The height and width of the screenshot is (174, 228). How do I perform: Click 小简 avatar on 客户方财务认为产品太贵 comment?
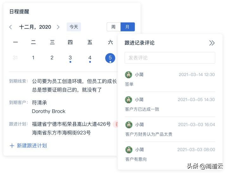[129, 125]
